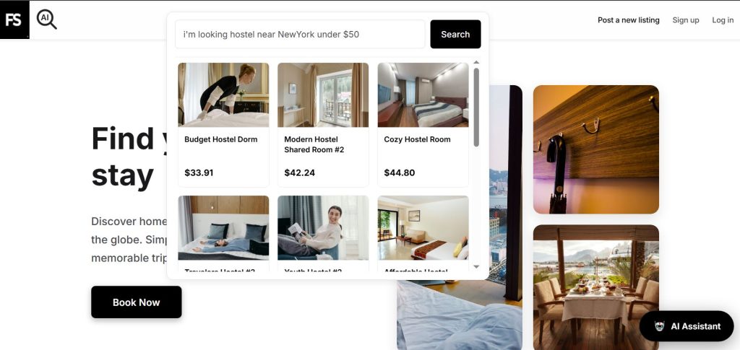The width and height of the screenshot is (740, 350).
Task: Open the Cozy Hostel Room listing image
Action: click(x=423, y=95)
